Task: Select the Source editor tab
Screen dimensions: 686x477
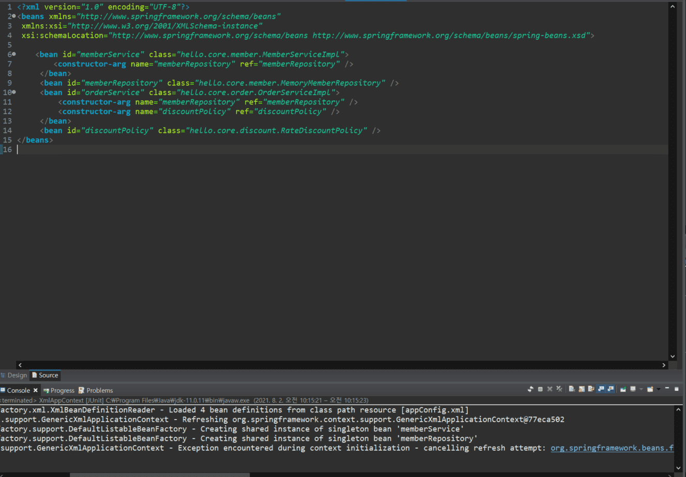Action: pos(45,375)
